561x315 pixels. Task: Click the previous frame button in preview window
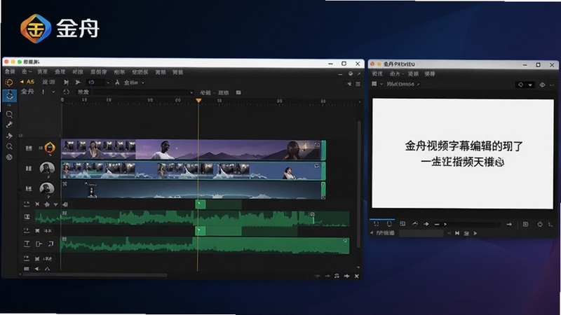tap(457, 233)
